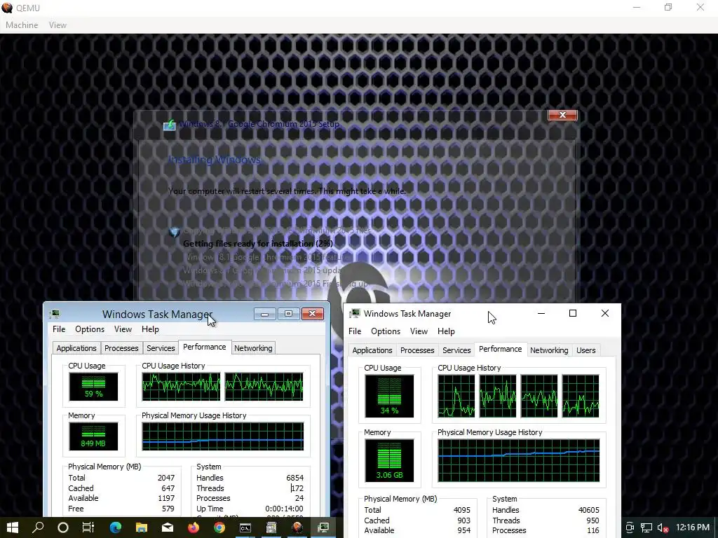This screenshot has width=718, height=538.
Task: Click the network tray icon
Action: click(646, 527)
